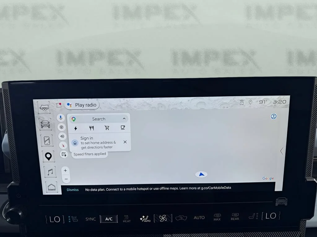Image resolution: width=317 pixels, height=237 pixels.
Task: Tap the No data plan message text
Action: pyautogui.click(x=158, y=189)
